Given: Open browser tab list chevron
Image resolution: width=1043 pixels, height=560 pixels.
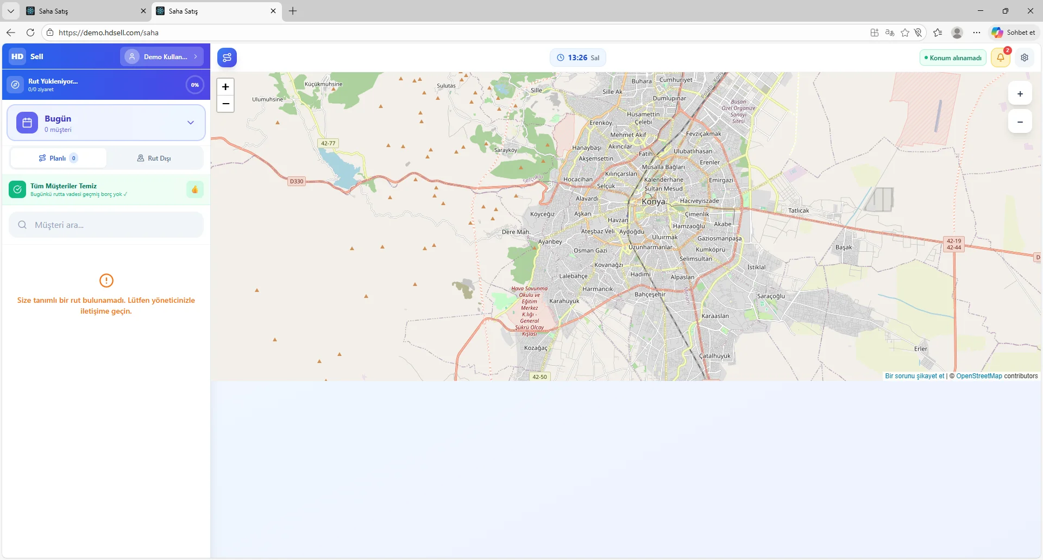Looking at the screenshot, I should pyautogui.click(x=10, y=11).
